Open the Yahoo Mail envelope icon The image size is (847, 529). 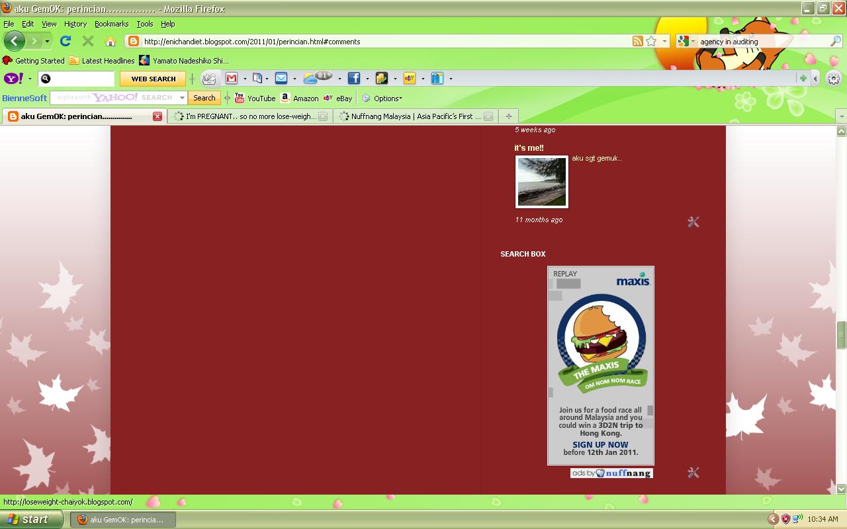click(281, 79)
